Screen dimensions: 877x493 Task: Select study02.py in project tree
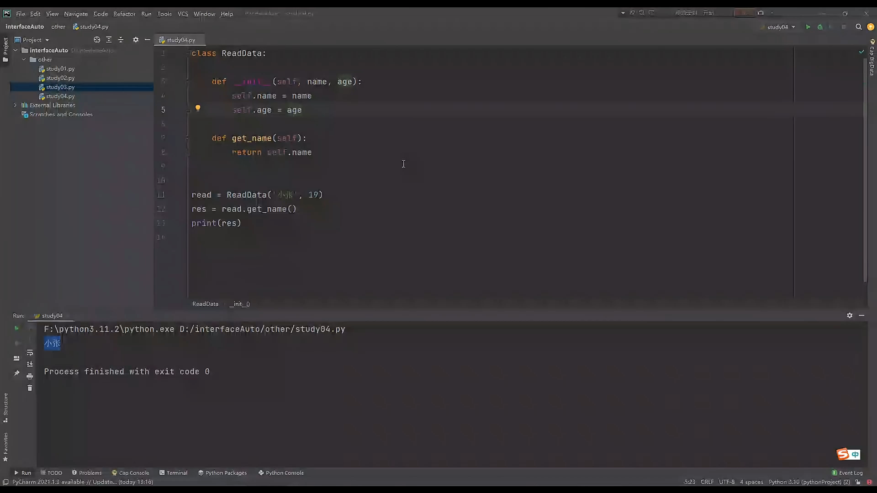(x=60, y=78)
